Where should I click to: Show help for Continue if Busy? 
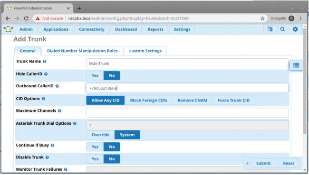tap(53, 145)
